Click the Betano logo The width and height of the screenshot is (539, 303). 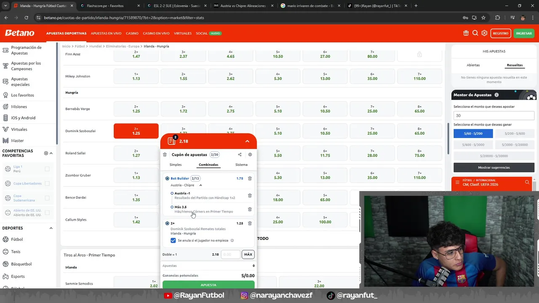click(19, 33)
